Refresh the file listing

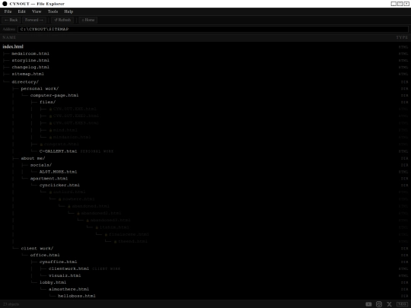[62, 20]
